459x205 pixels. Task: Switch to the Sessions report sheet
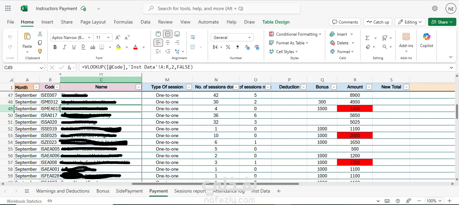coord(190,191)
